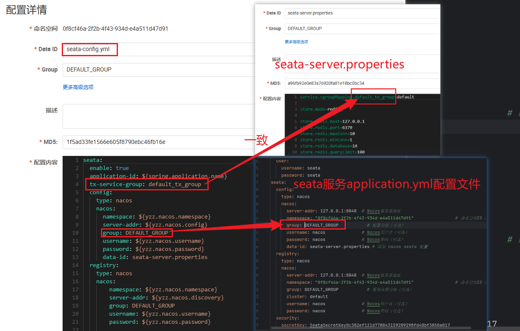Click the highlighted group: DEFAULT_GROUP line ten
Viewport: 520px width, 331px height.
137,232
